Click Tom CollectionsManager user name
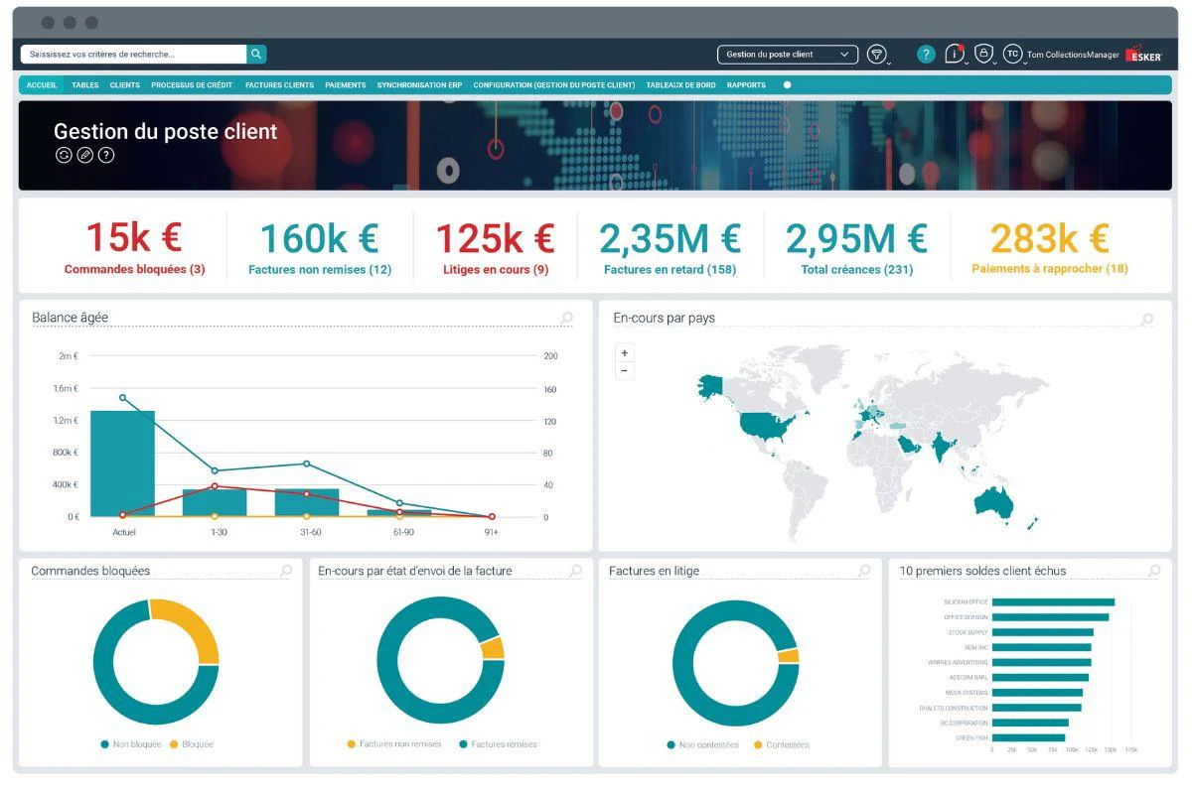1192x794 pixels. click(1073, 55)
